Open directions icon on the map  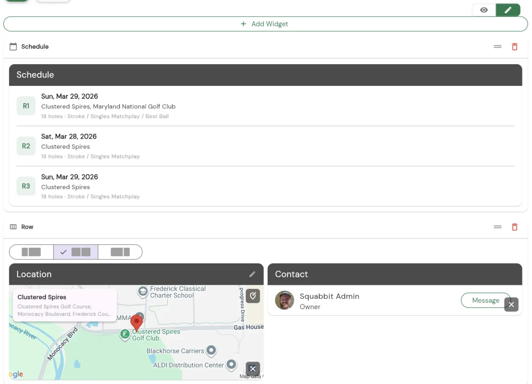253,296
